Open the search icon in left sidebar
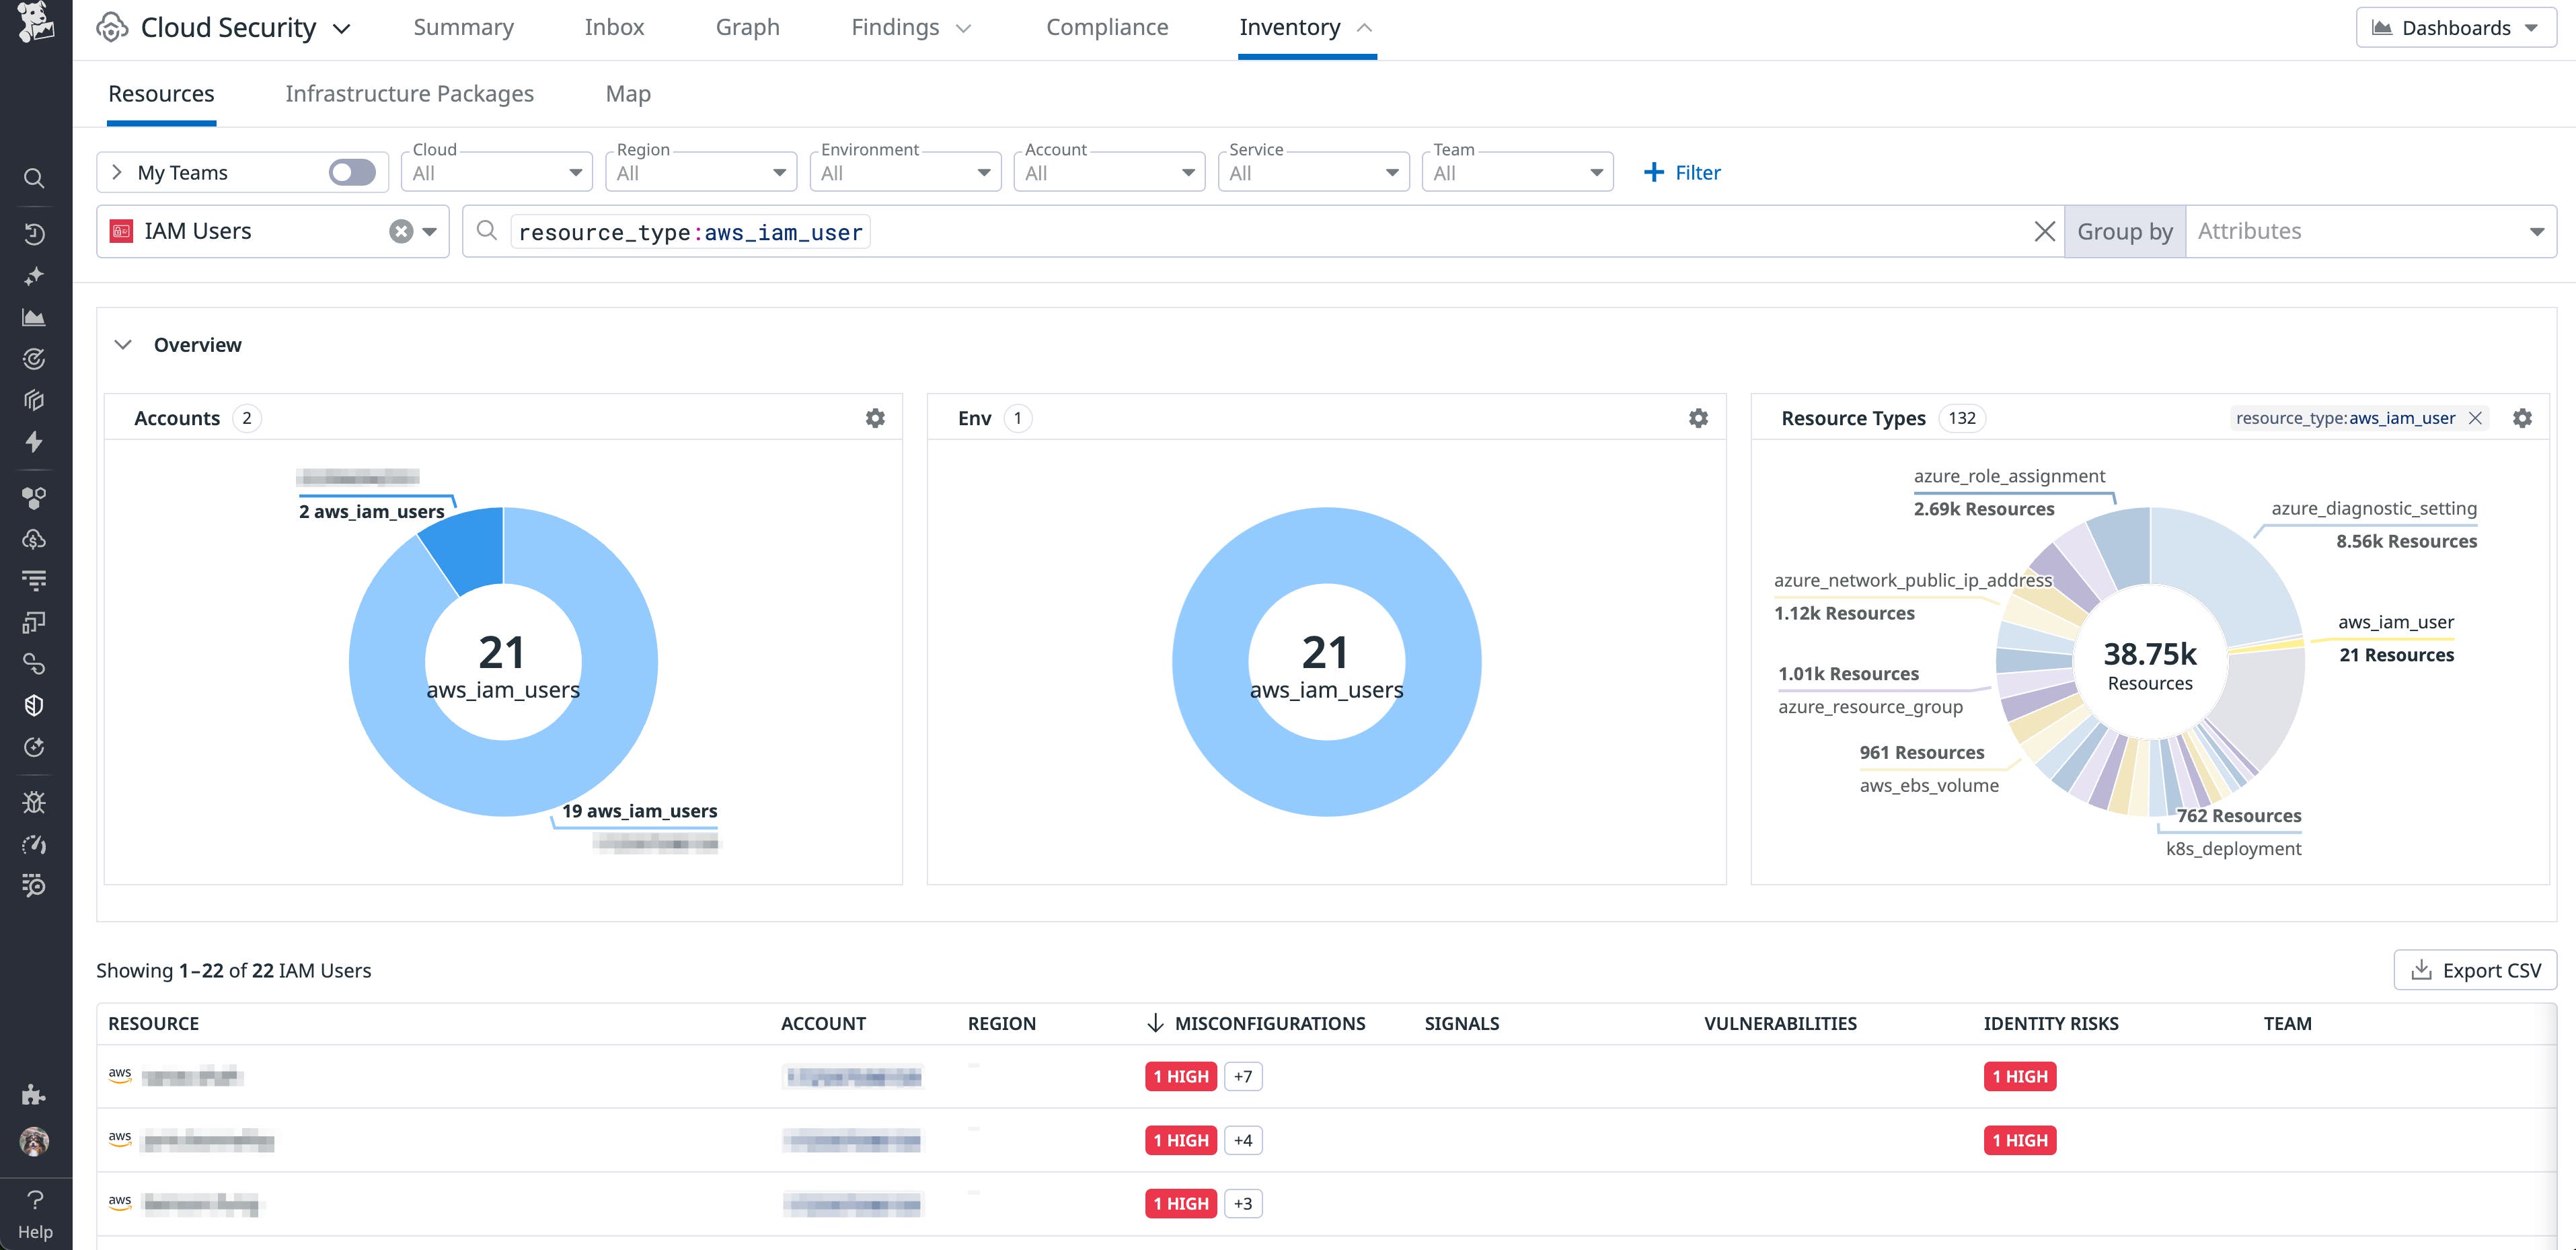Viewport: 2576px width, 1250px height. (x=34, y=178)
